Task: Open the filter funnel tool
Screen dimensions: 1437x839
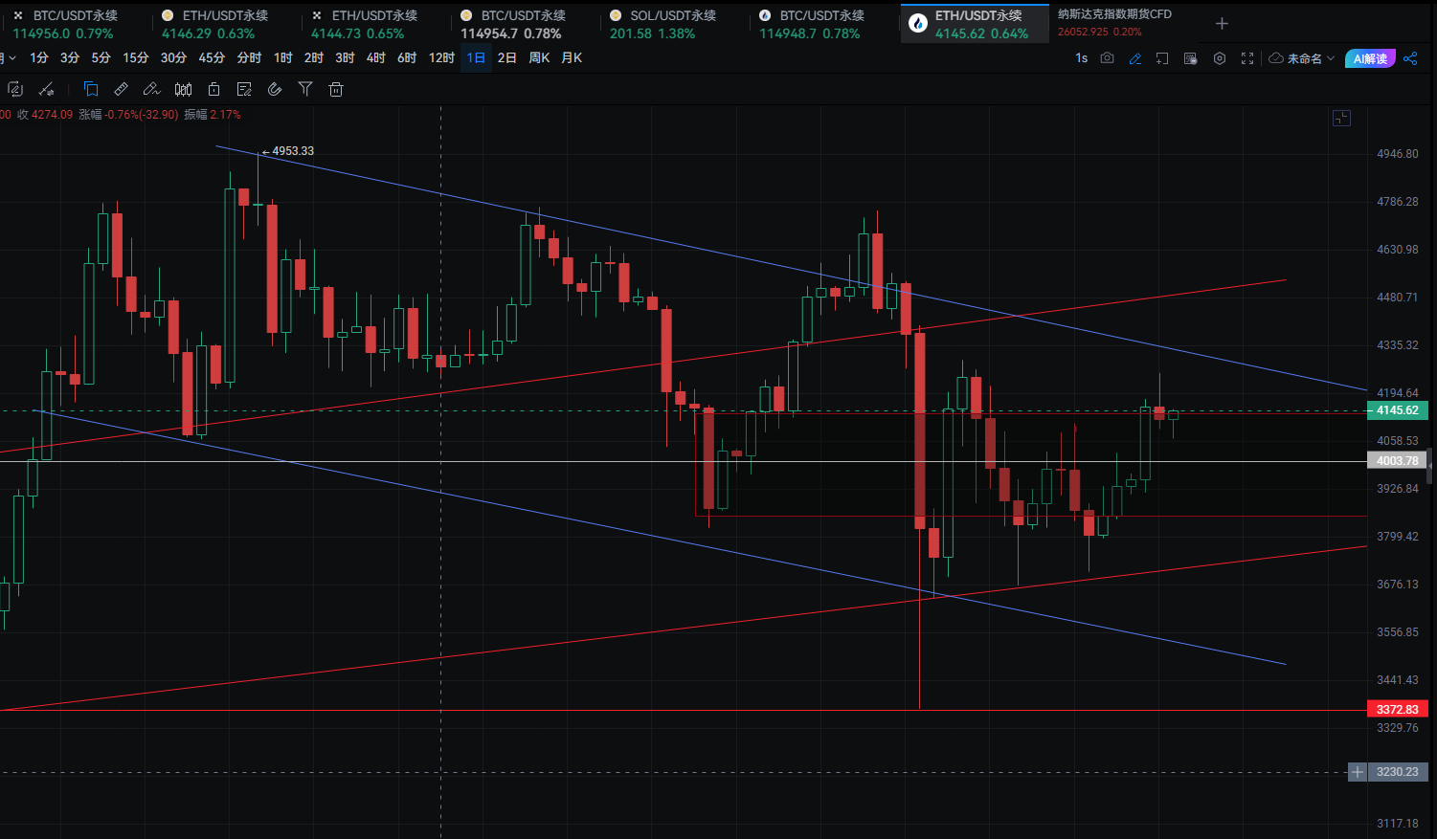Action: [x=305, y=89]
